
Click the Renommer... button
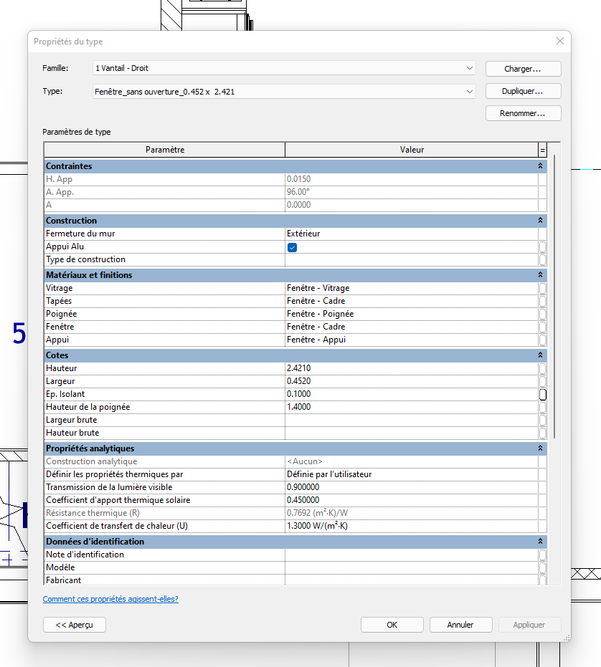(523, 113)
